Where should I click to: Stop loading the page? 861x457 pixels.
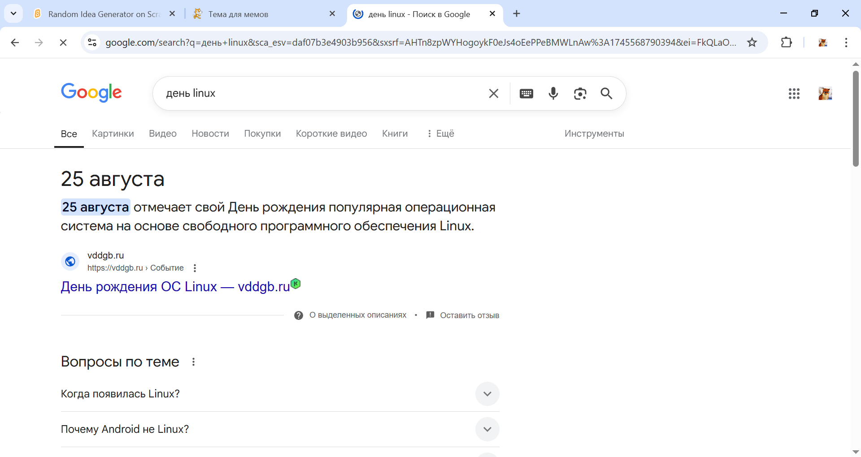click(x=63, y=43)
